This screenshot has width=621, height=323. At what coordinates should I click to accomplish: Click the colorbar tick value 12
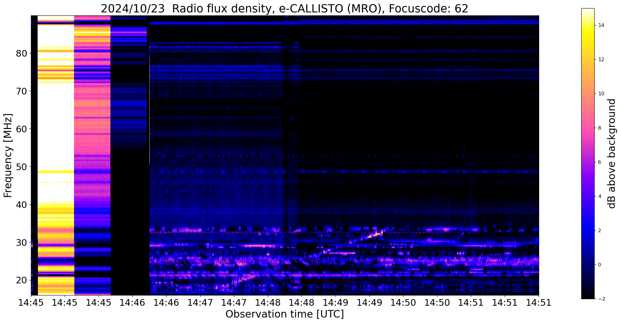click(x=601, y=60)
